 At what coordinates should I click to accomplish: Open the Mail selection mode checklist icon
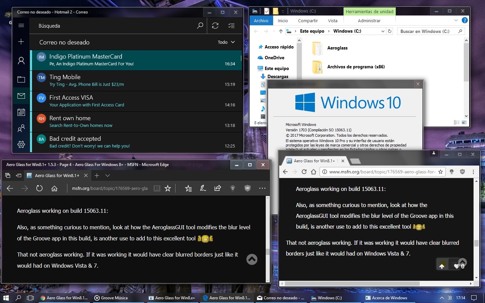click(231, 26)
